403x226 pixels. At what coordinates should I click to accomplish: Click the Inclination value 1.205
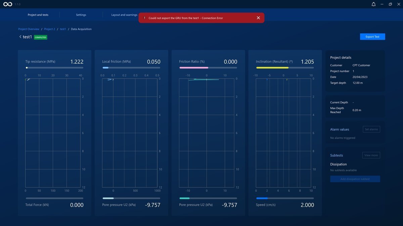pos(308,62)
